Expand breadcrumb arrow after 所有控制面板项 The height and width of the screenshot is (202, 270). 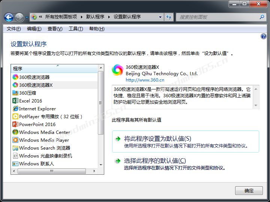click(x=82, y=17)
